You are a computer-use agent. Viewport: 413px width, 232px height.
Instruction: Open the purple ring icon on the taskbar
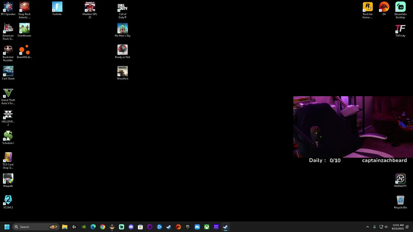[150, 227]
